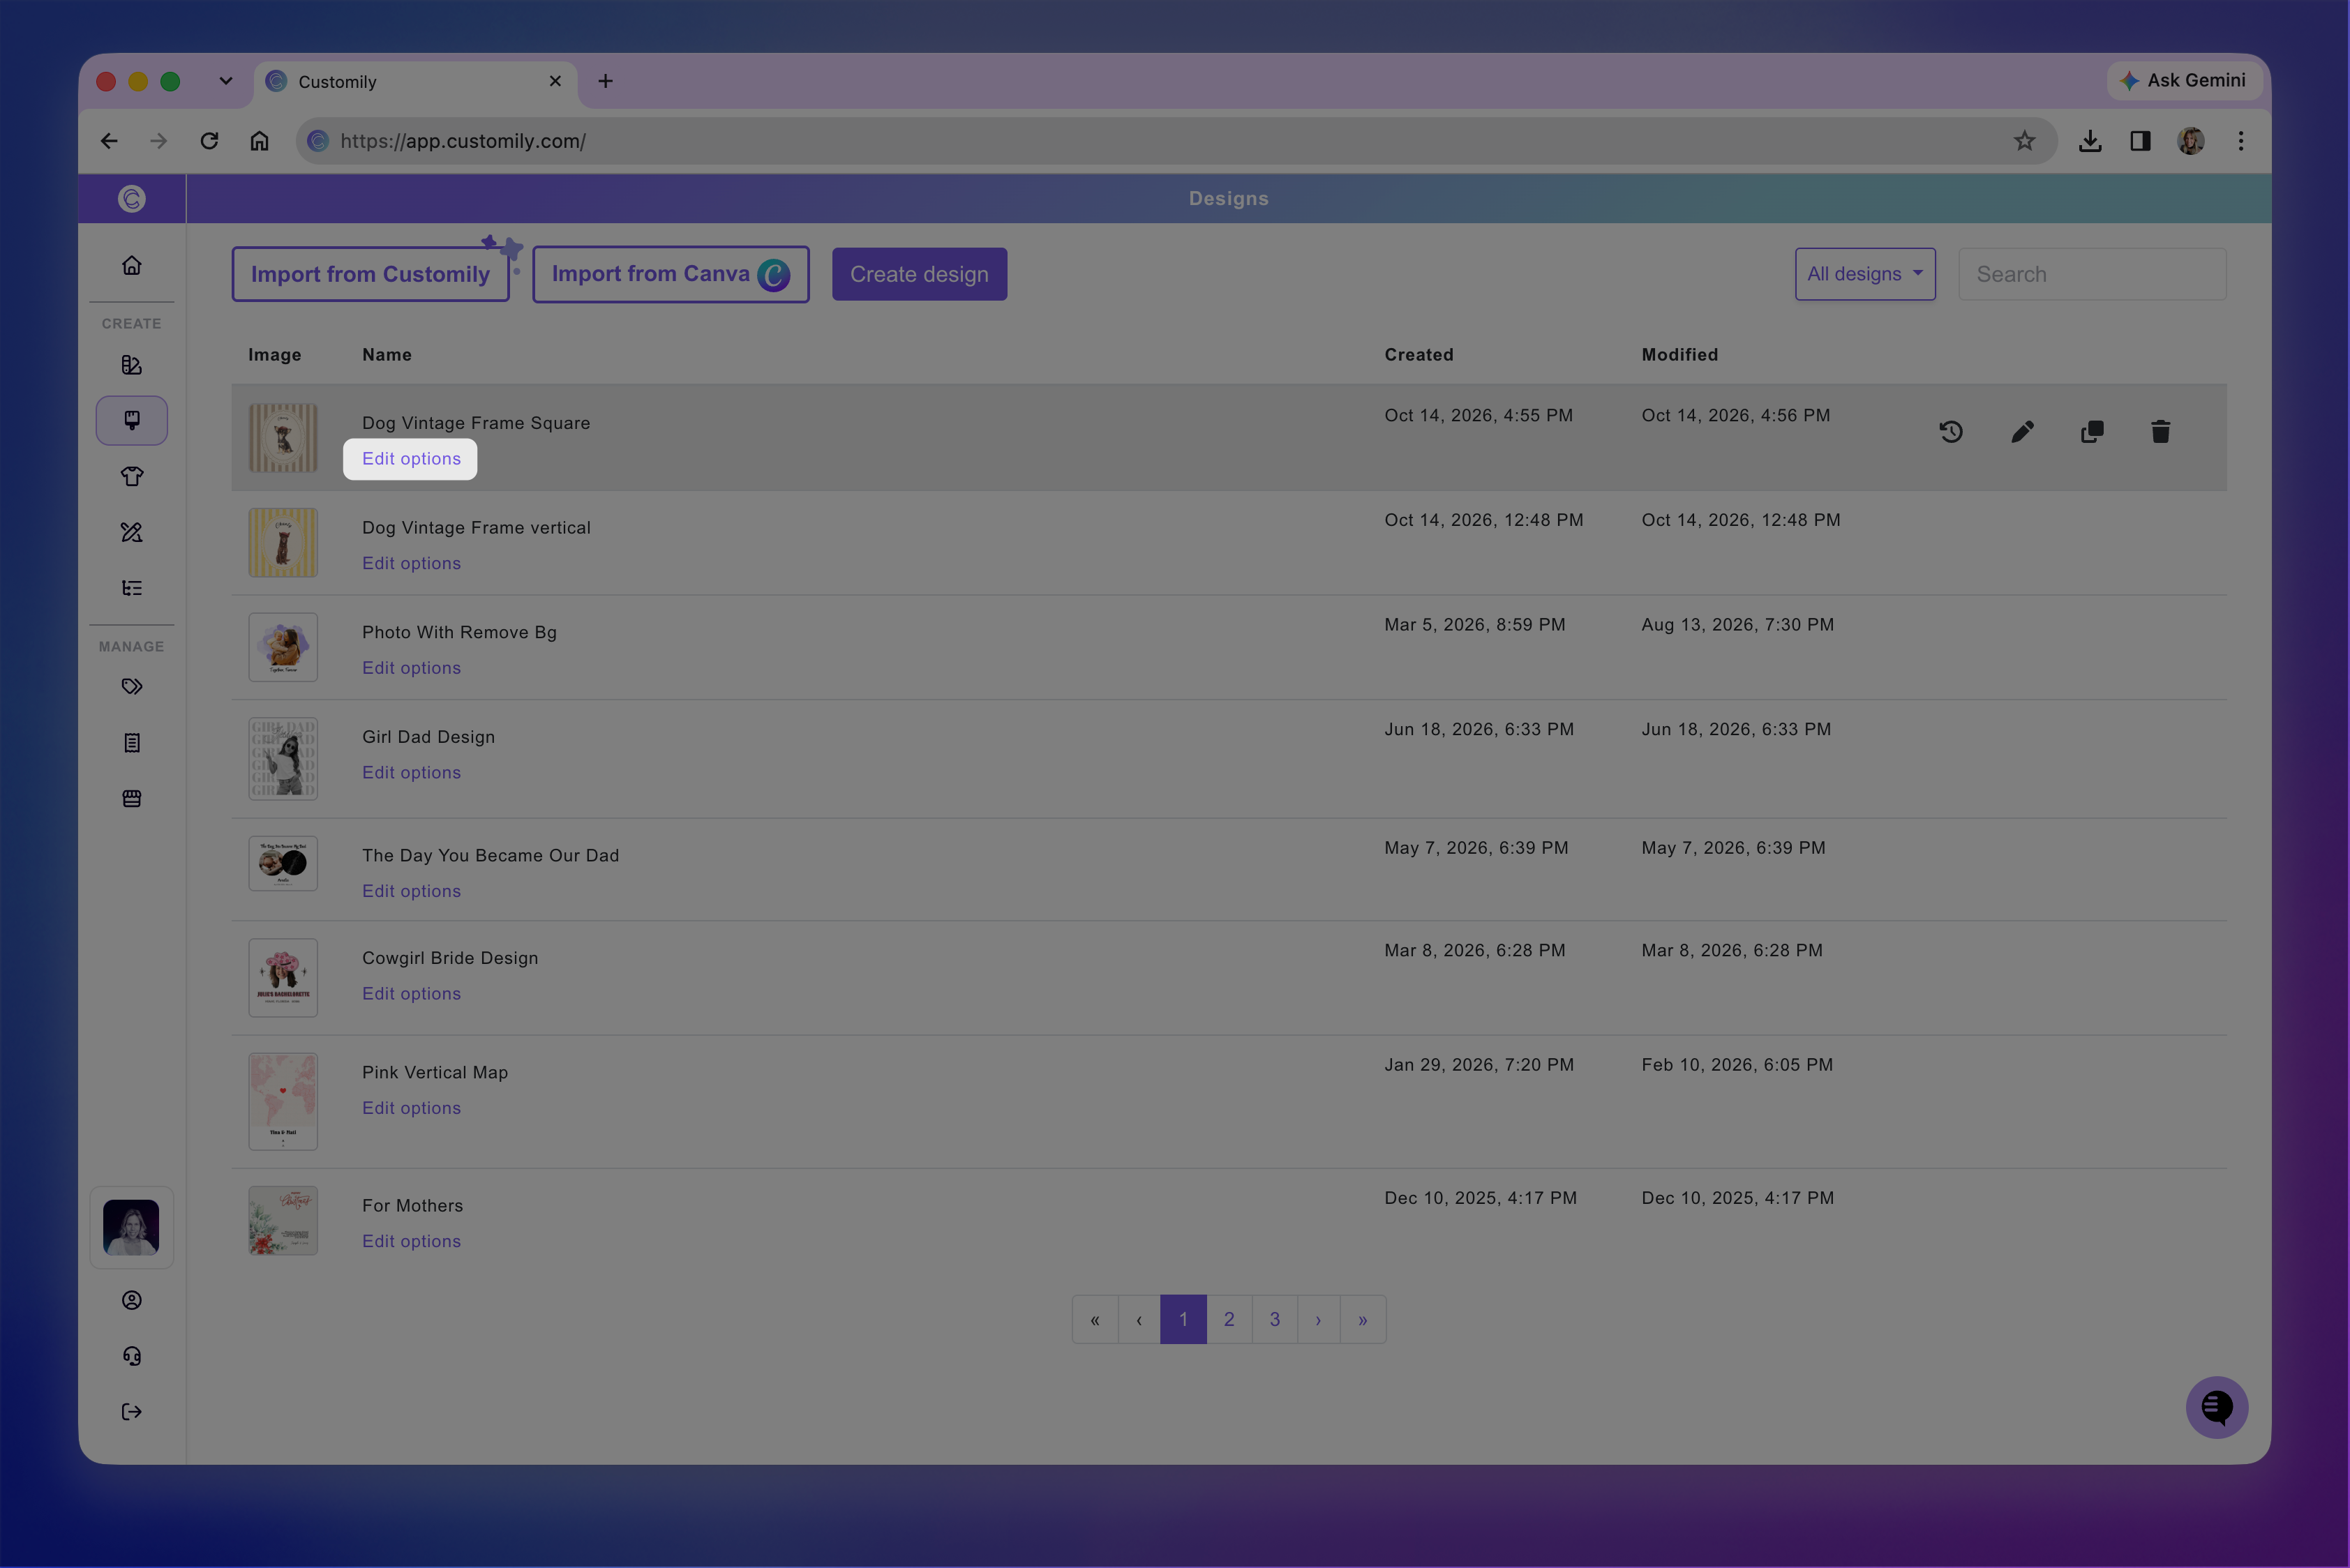This screenshot has height=1568, width=2350.
Task: Click Edit options under Dog Vintage Frame Square
Action: tap(411, 459)
